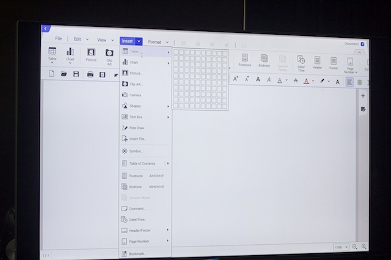Toggle center alignment button
The image size is (391, 260).
coord(360,83)
